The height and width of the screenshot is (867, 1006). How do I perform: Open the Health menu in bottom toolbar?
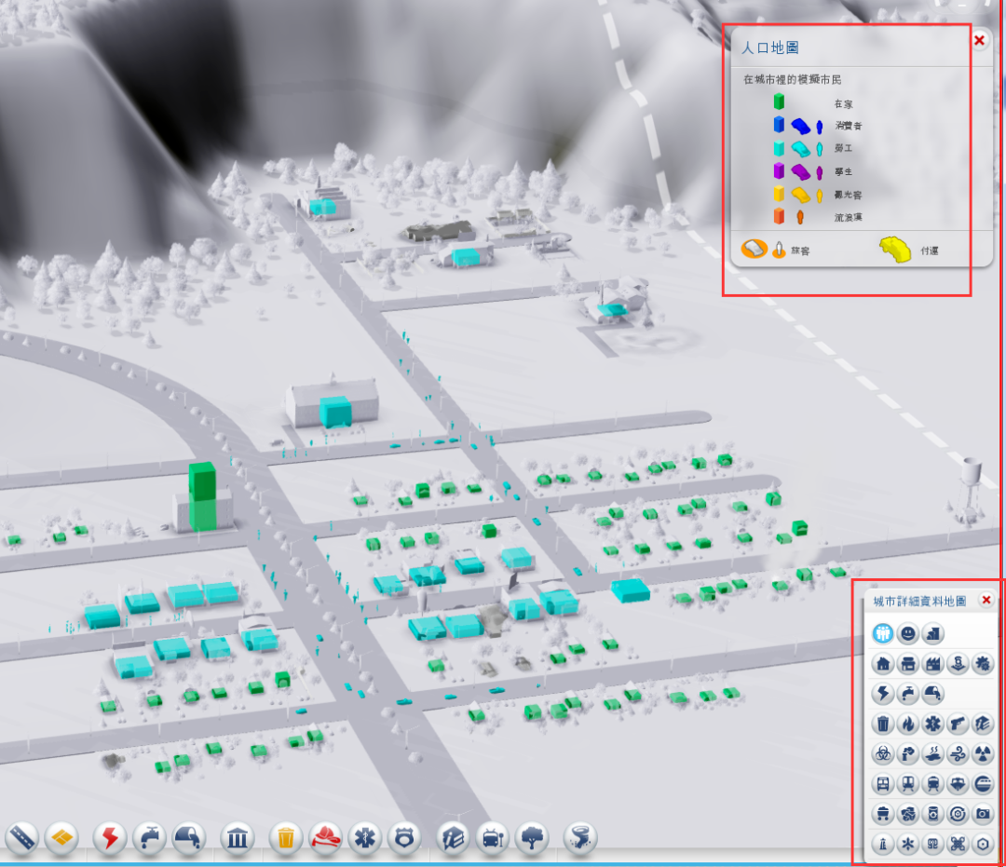(365, 837)
